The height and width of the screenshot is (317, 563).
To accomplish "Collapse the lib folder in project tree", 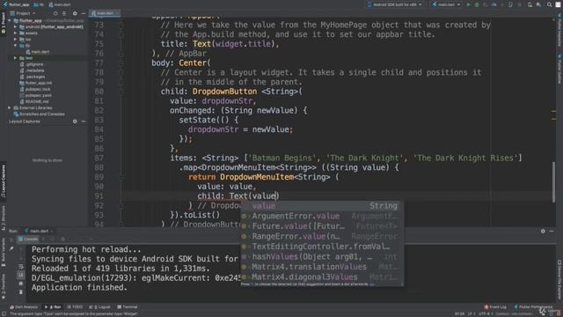I will pyautogui.click(x=16, y=46).
